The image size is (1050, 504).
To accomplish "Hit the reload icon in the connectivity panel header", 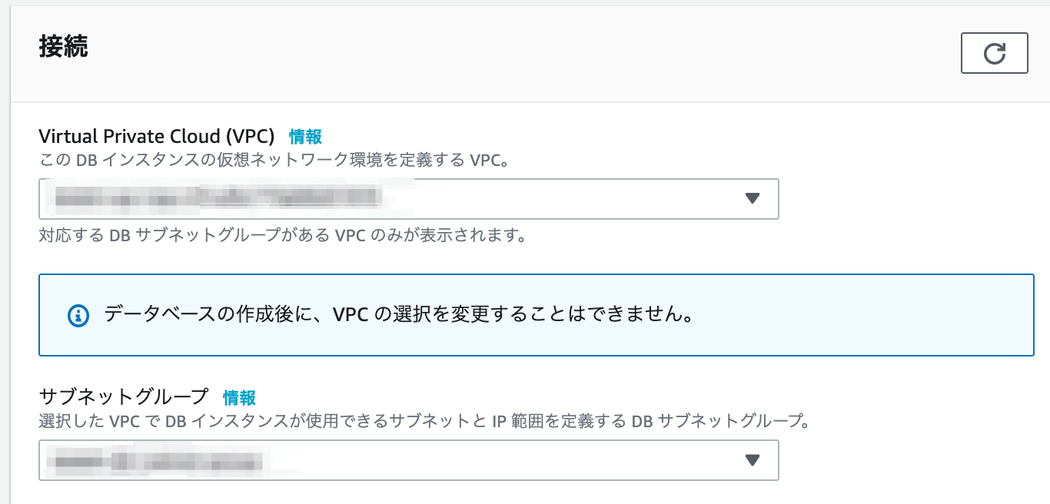I will 995,52.
